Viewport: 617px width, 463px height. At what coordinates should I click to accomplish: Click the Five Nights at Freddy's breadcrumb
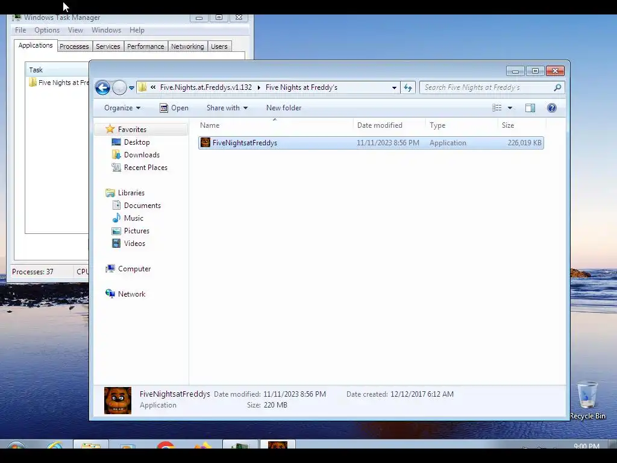tap(301, 87)
